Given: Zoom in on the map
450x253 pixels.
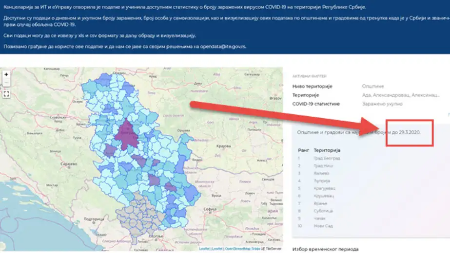Looking at the screenshot, I should [x=6, y=75].
